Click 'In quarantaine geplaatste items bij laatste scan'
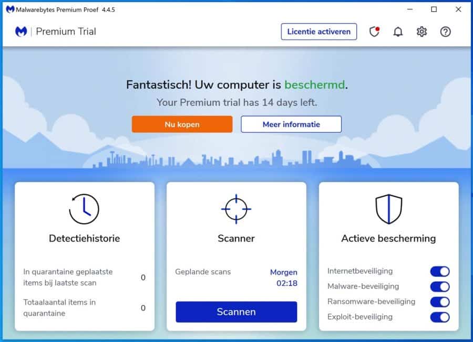The height and width of the screenshot is (342, 473). pos(68,277)
